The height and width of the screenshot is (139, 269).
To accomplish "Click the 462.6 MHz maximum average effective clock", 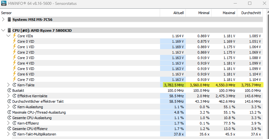I will 227,101.
